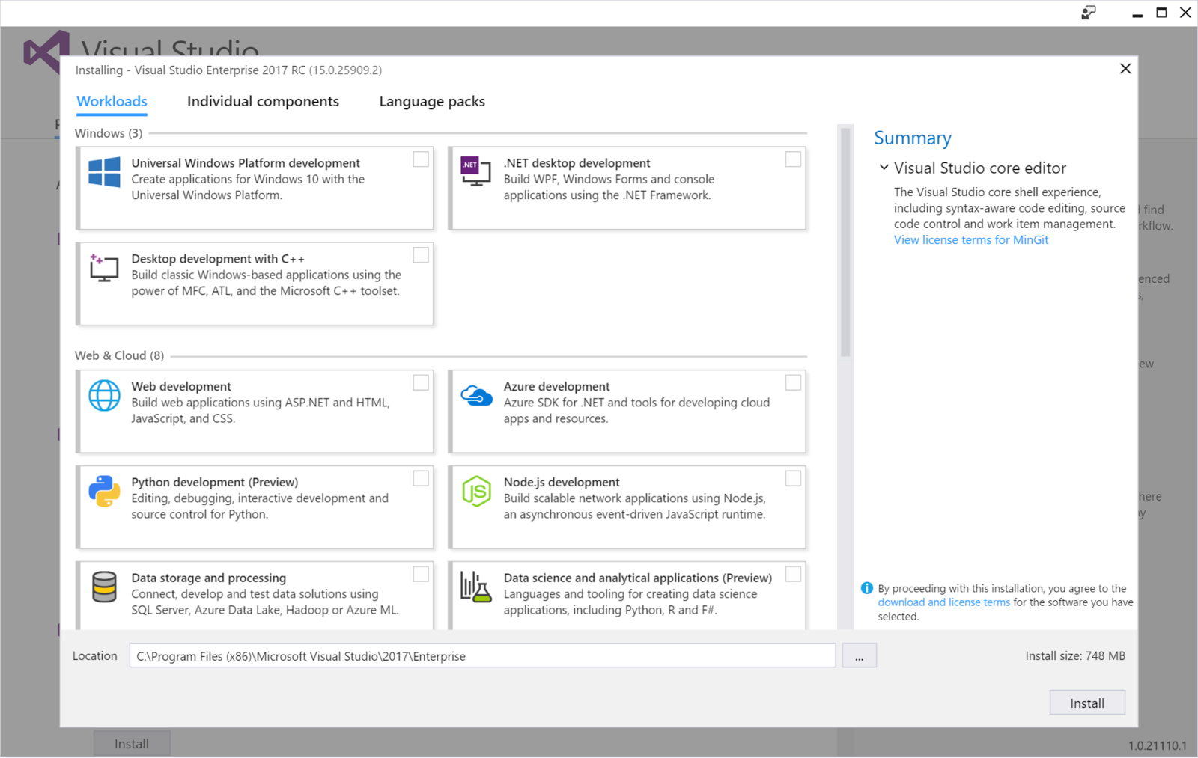
Task: Open the Language packs tab
Action: coord(431,101)
